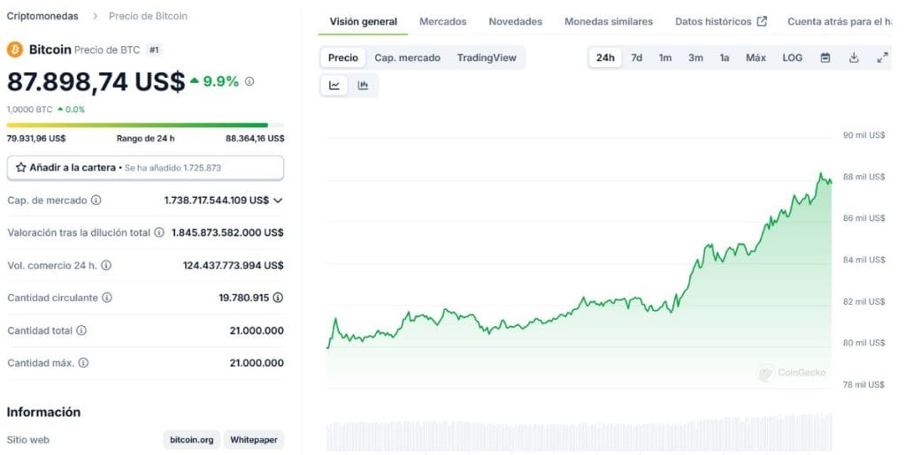The image size is (906, 455).
Task: Expand market cap dropdown chevron
Action: click(278, 201)
